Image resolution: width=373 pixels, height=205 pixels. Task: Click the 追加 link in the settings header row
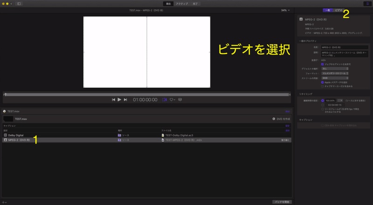coord(287,131)
